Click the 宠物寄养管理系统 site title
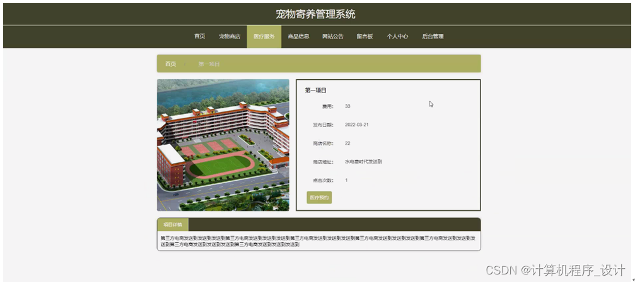 315,14
